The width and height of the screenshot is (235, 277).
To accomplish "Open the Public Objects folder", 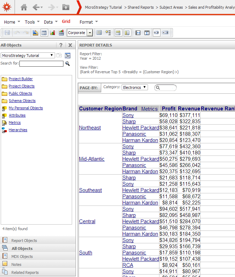I will (x=20, y=93).
